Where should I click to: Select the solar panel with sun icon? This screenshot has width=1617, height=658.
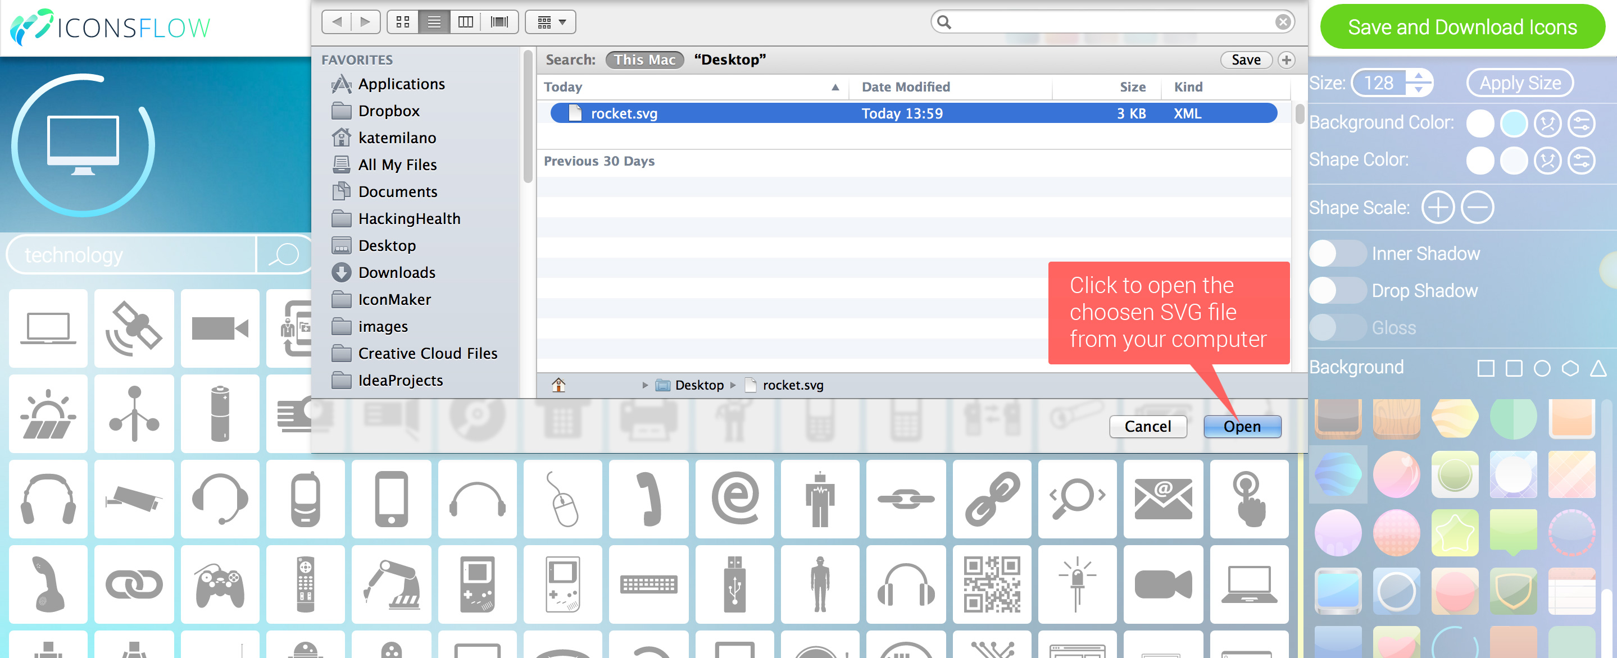(x=48, y=413)
